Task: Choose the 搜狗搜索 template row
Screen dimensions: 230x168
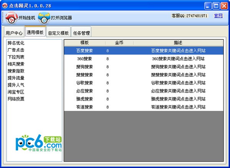Action: point(144,67)
